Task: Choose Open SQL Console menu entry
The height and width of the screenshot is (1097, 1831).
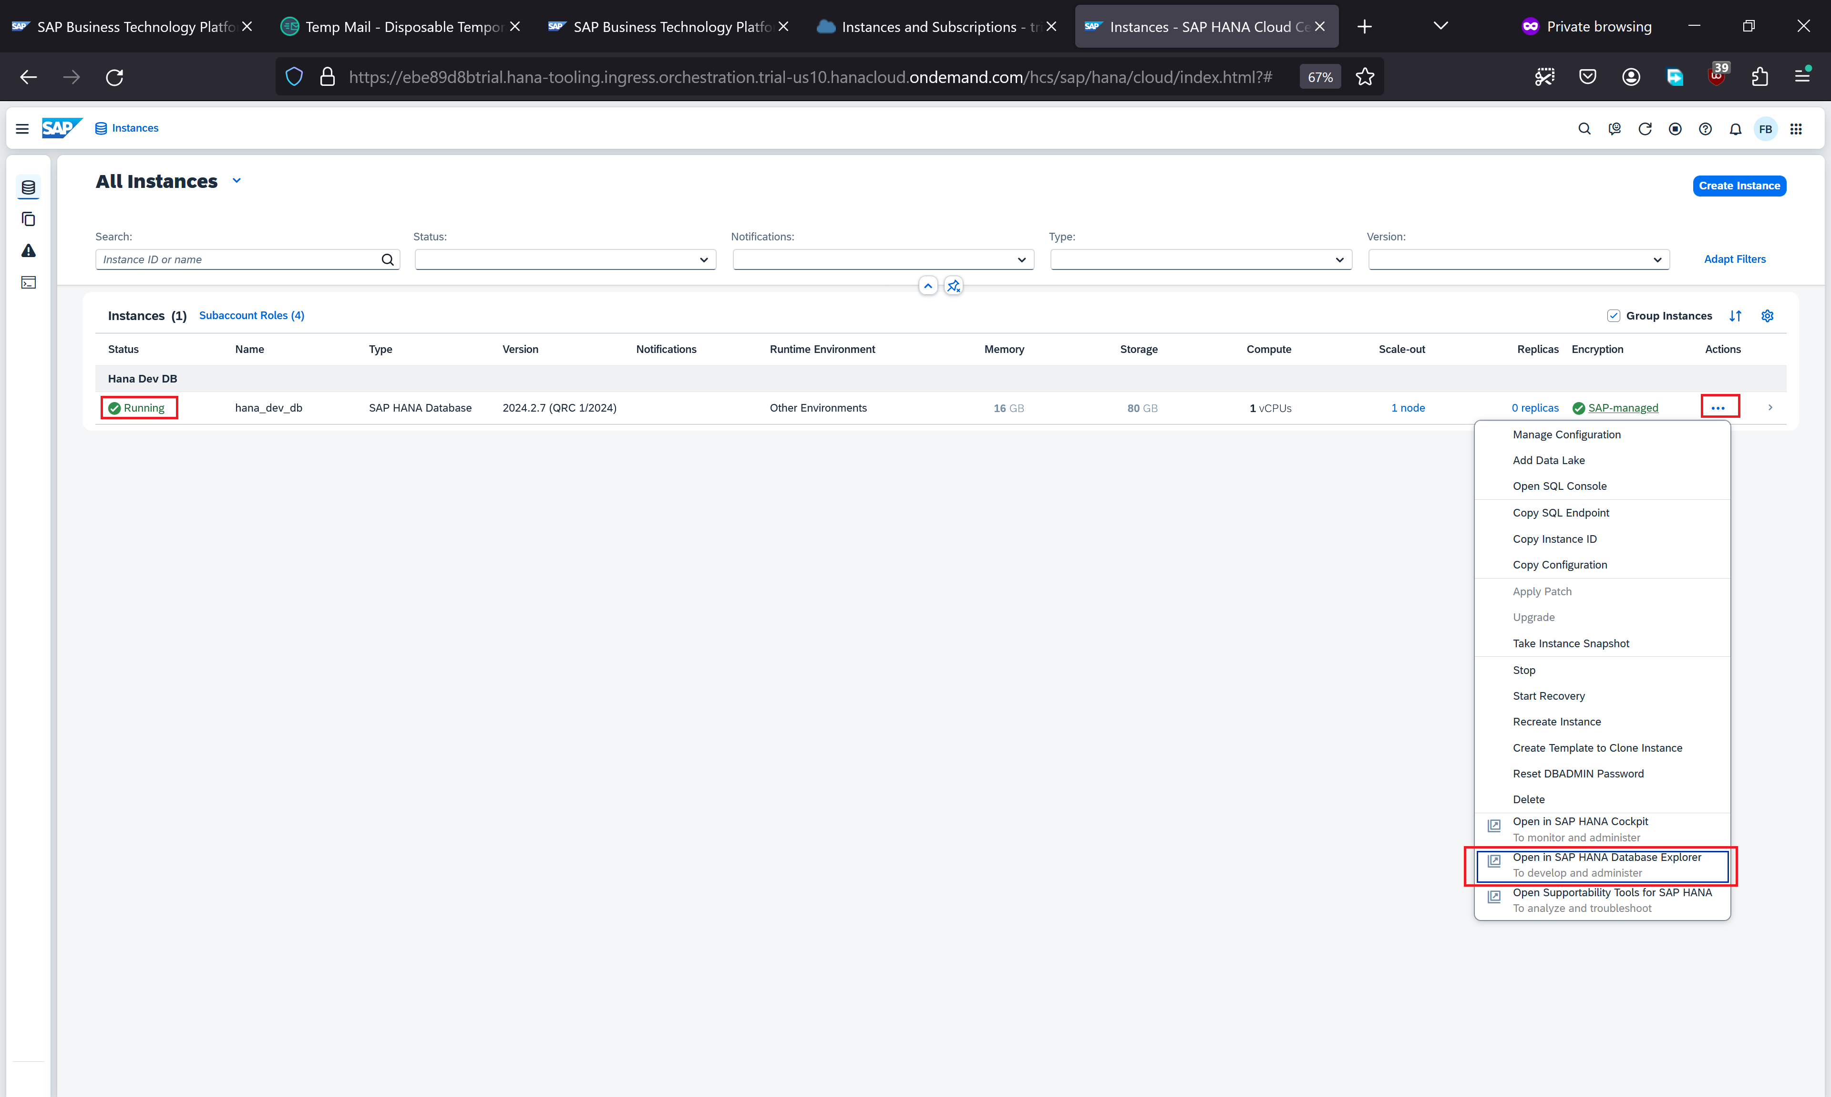Action: click(x=1559, y=486)
